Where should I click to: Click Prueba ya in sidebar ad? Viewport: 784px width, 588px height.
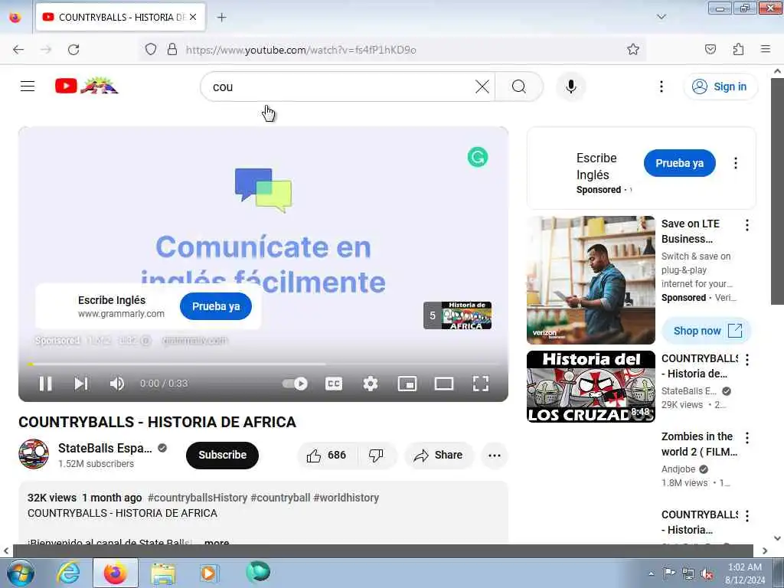coord(680,163)
